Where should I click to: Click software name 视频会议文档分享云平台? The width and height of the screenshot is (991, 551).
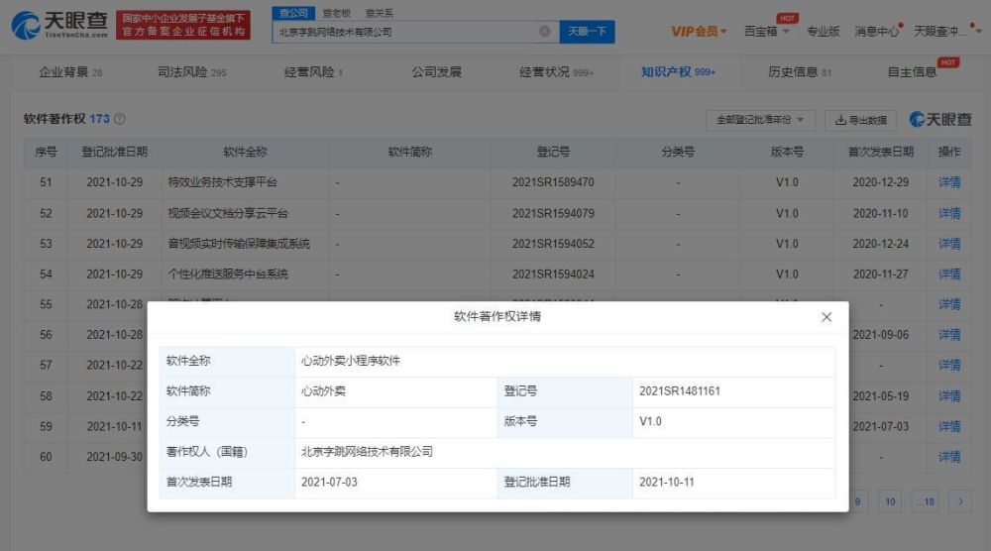(x=228, y=213)
